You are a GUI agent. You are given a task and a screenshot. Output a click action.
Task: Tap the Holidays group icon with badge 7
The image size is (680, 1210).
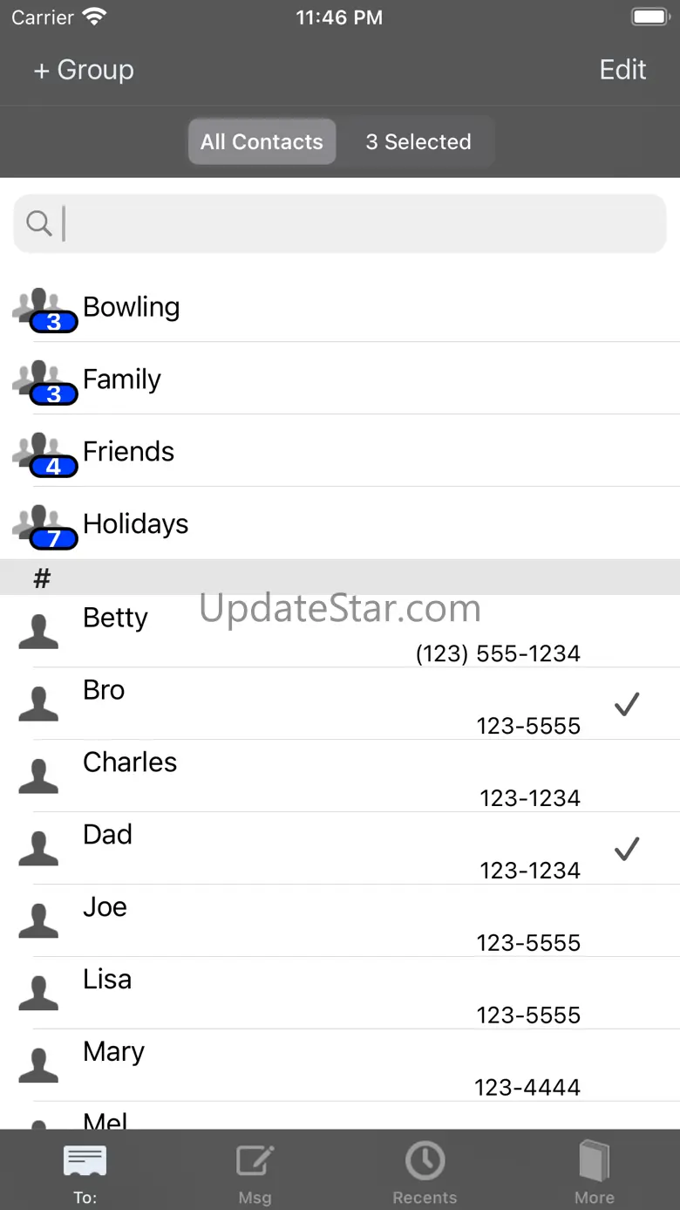point(45,528)
